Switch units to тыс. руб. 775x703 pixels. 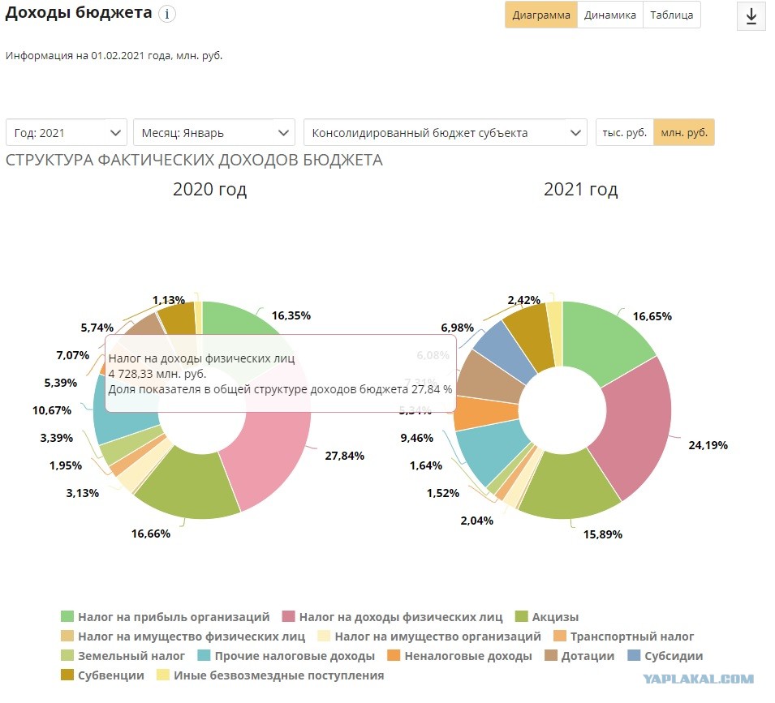[x=624, y=132]
